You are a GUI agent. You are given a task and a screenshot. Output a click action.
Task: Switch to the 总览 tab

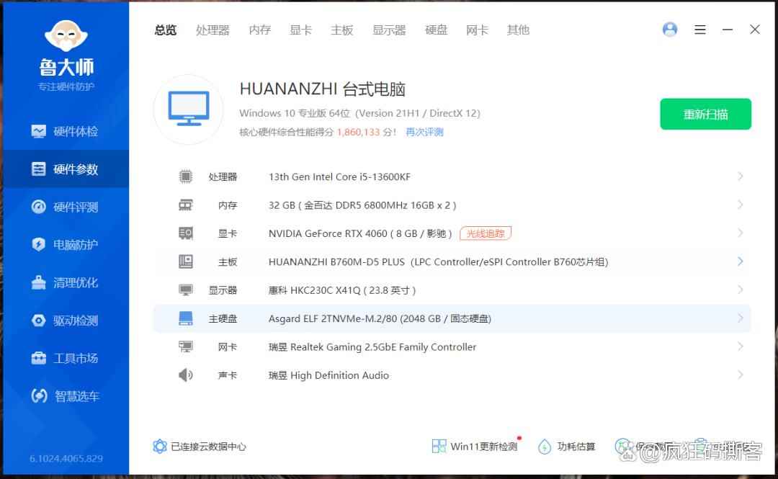click(x=165, y=30)
